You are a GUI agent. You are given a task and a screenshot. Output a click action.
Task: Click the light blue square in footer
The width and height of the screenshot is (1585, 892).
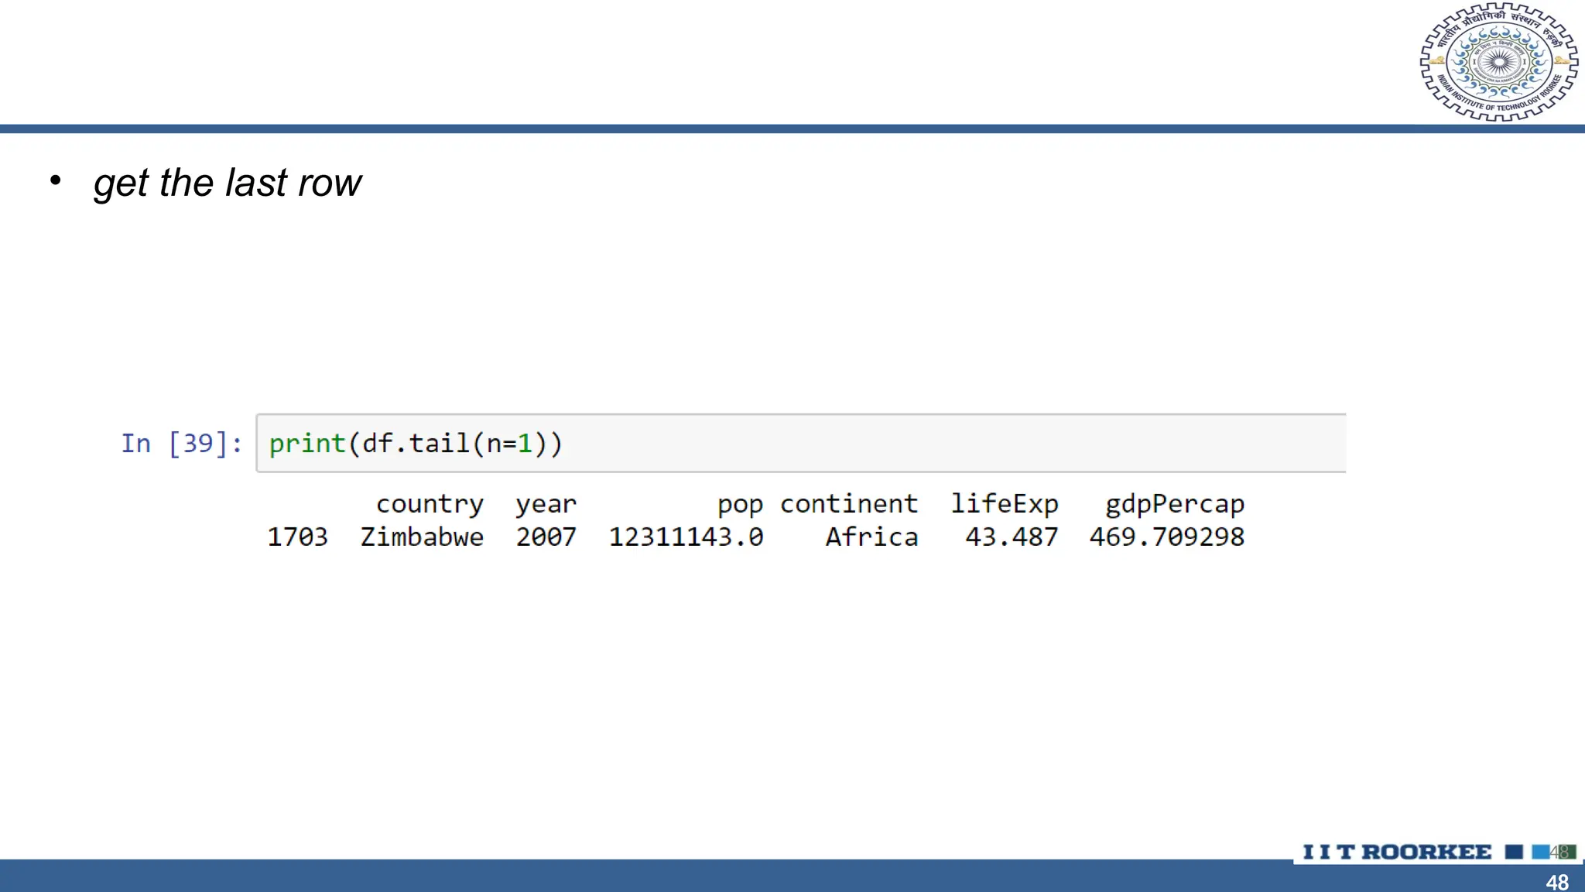click(1540, 852)
